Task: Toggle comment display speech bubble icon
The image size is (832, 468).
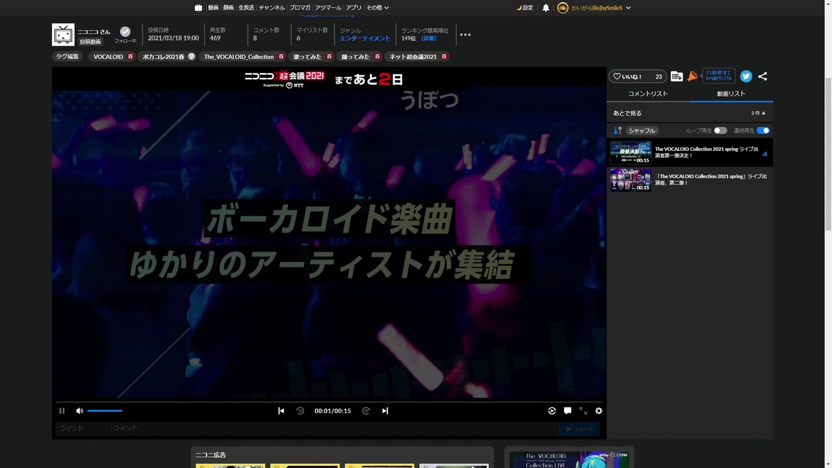Action: point(567,411)
